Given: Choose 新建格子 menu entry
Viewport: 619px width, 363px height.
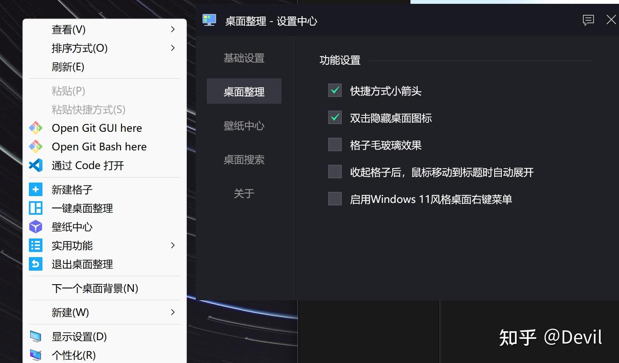Looking at the screenshot, I should (104, 189).
